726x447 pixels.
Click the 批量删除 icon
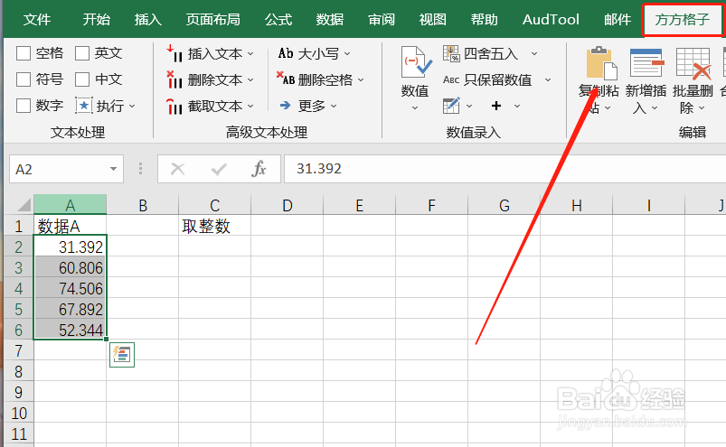pyautogui.click(x=693, y=63)
